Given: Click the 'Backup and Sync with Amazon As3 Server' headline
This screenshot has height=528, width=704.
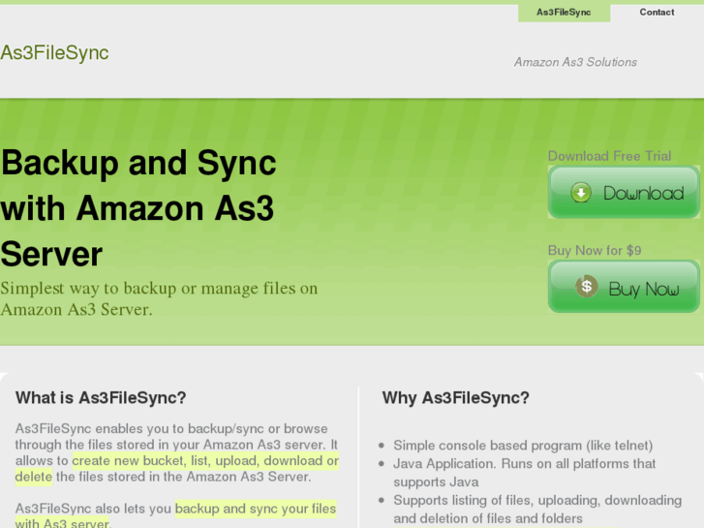Looking at the screenshot, I should pyautogui.click(x=138, y=208).
